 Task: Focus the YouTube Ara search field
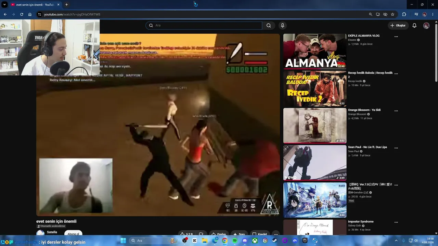204,25
